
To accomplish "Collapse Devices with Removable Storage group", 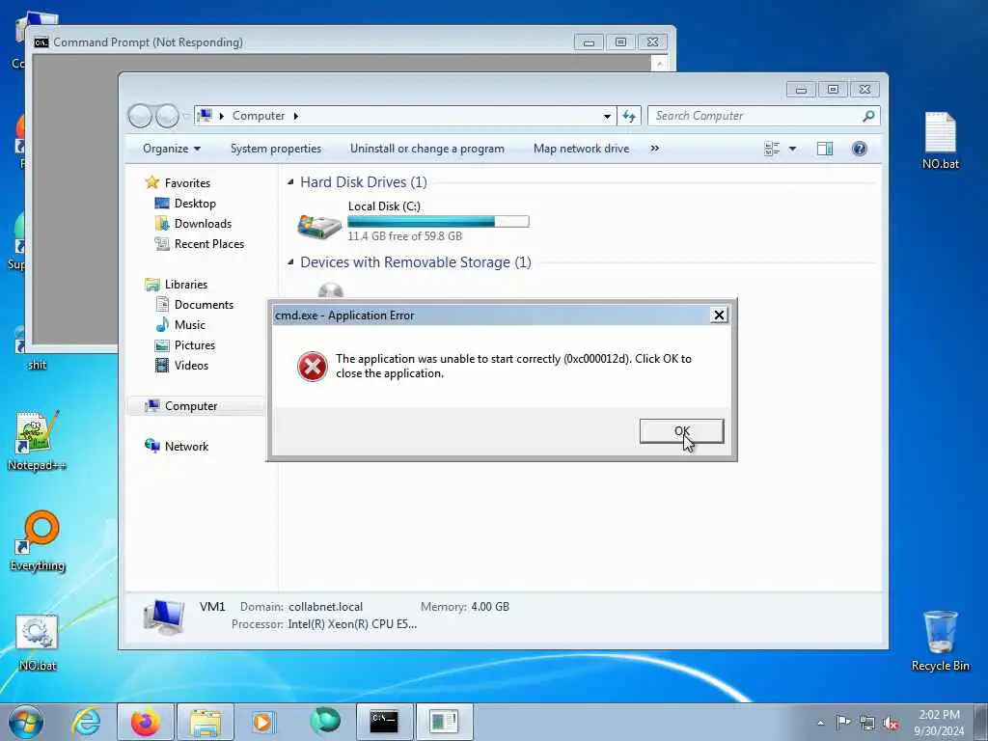I will coord(290,262).
